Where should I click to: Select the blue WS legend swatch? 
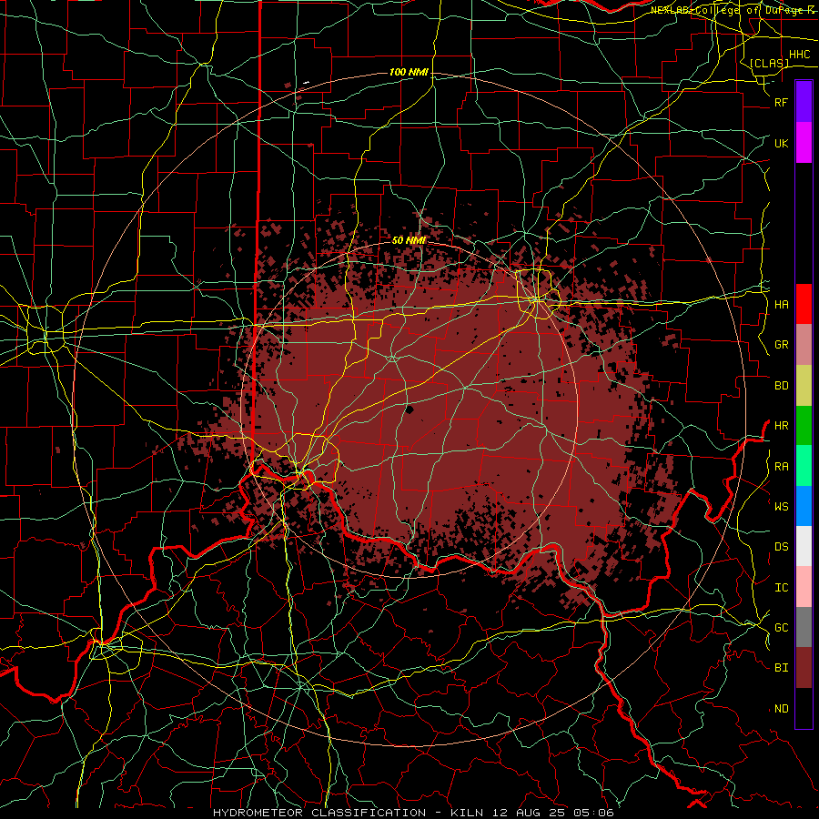click(804, 506)
